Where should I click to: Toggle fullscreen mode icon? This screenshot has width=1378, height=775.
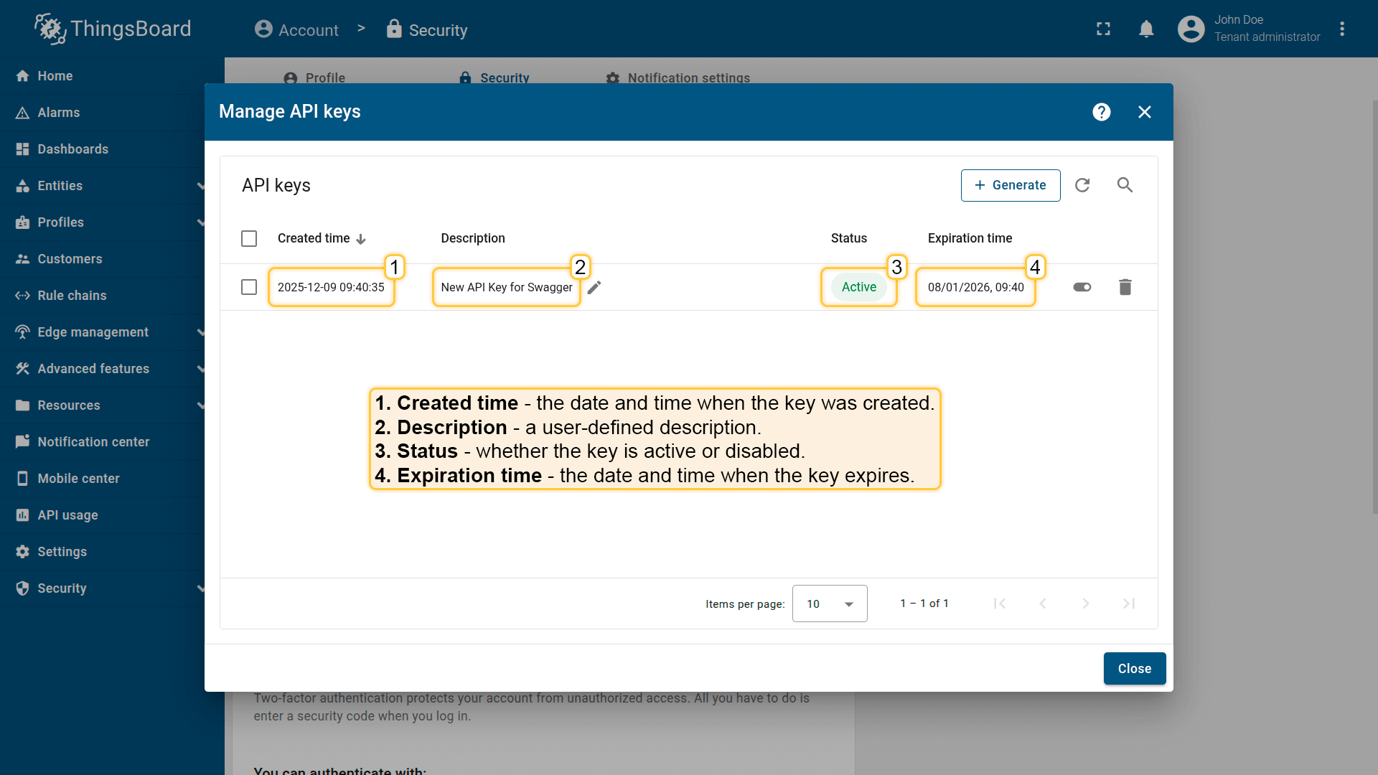click(1103, 29)
